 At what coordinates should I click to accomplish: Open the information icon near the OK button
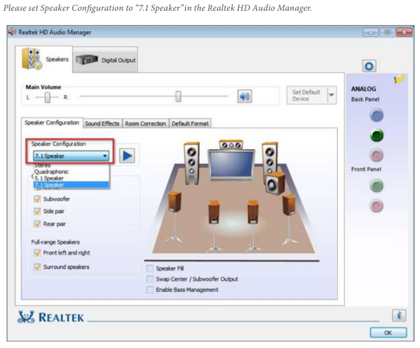pyautogui.click(x=399, y=315)
